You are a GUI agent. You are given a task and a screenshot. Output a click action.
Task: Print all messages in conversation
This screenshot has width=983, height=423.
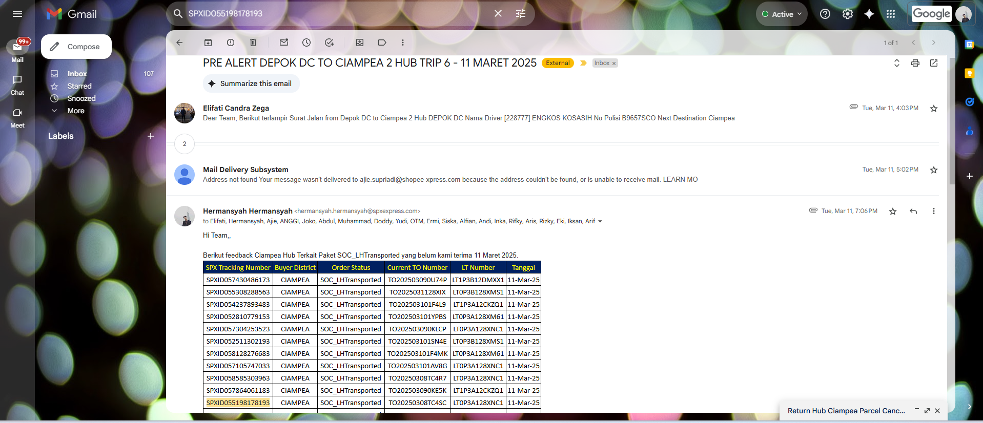coord(915,63)
